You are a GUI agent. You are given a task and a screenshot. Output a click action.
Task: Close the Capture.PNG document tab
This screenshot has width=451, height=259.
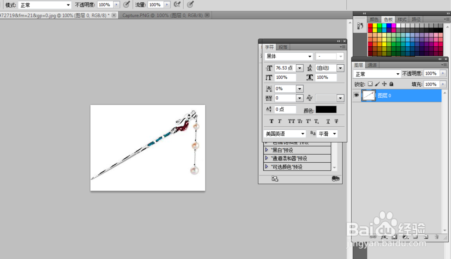click(207, 15)
